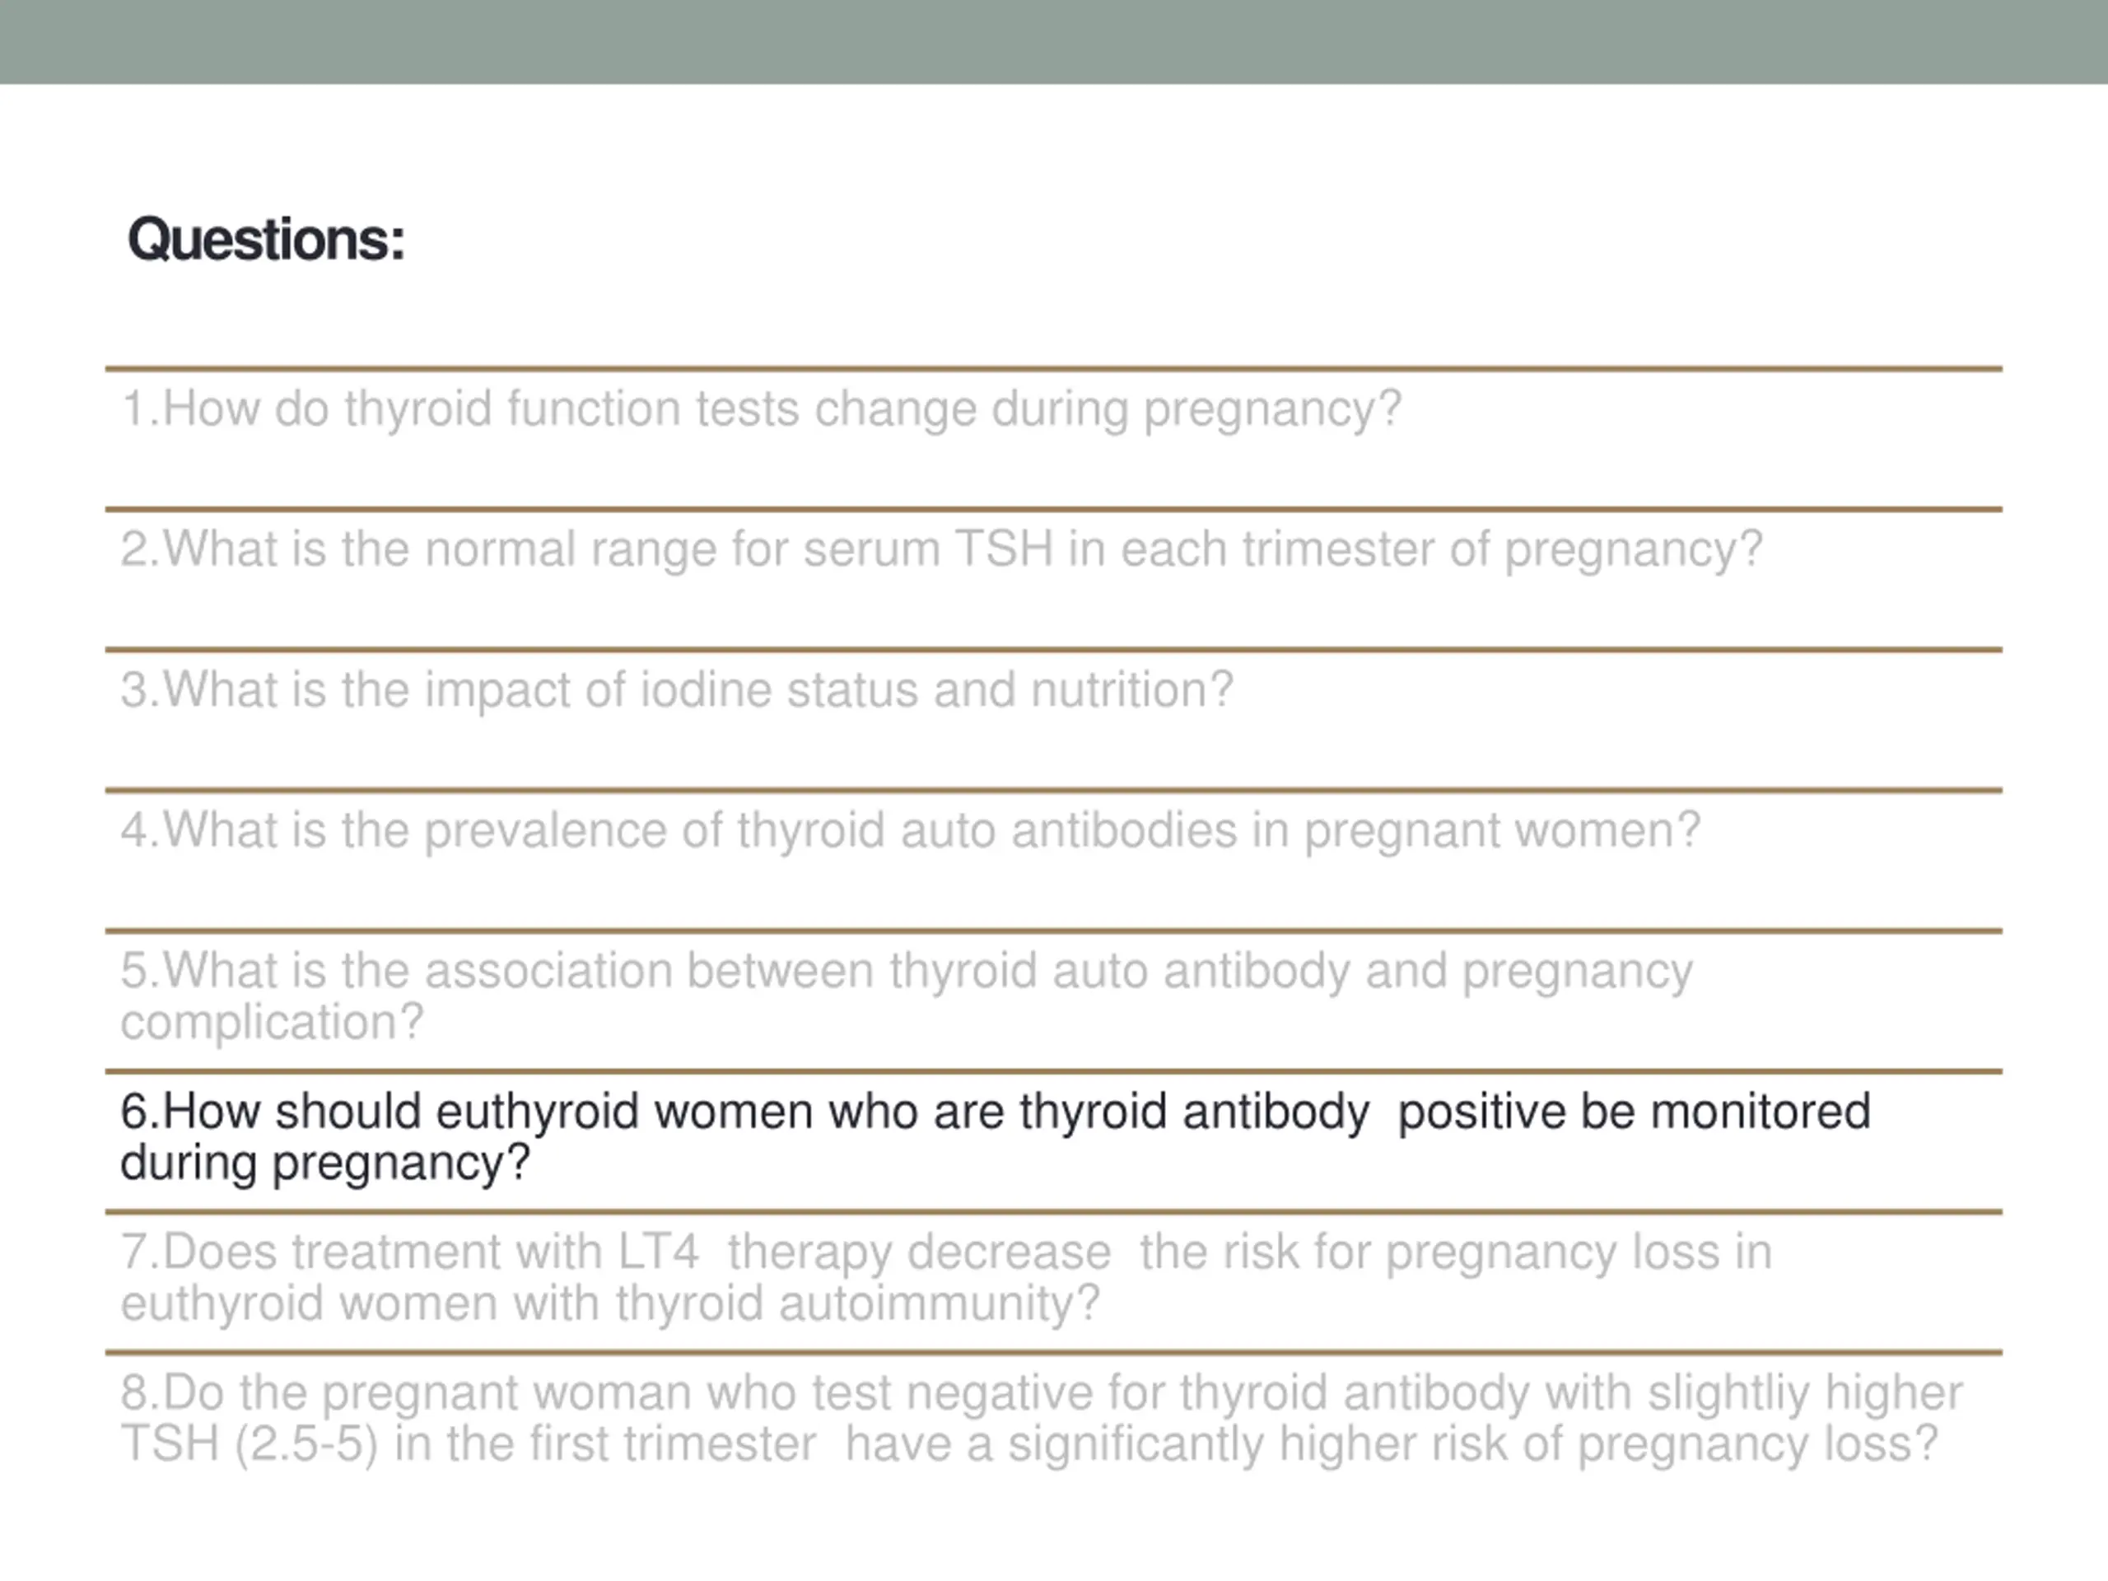Click 'TSH (2.5-5)' text in question 8
Image resolution: width=2108 pixels, height=1581 pixels.
[x=250, y=1443]
